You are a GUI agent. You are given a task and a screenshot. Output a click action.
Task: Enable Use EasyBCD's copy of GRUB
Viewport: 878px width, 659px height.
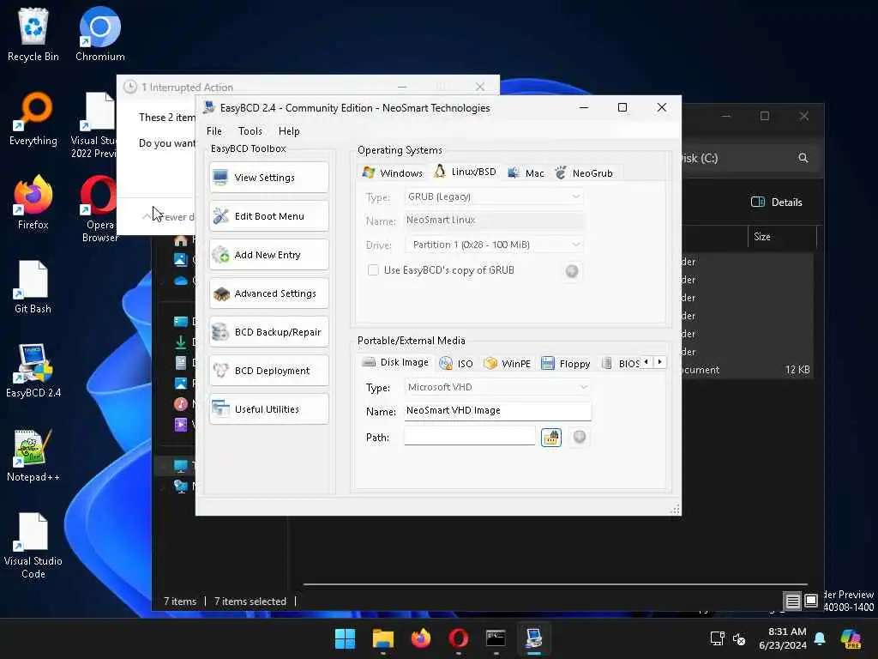373,270
